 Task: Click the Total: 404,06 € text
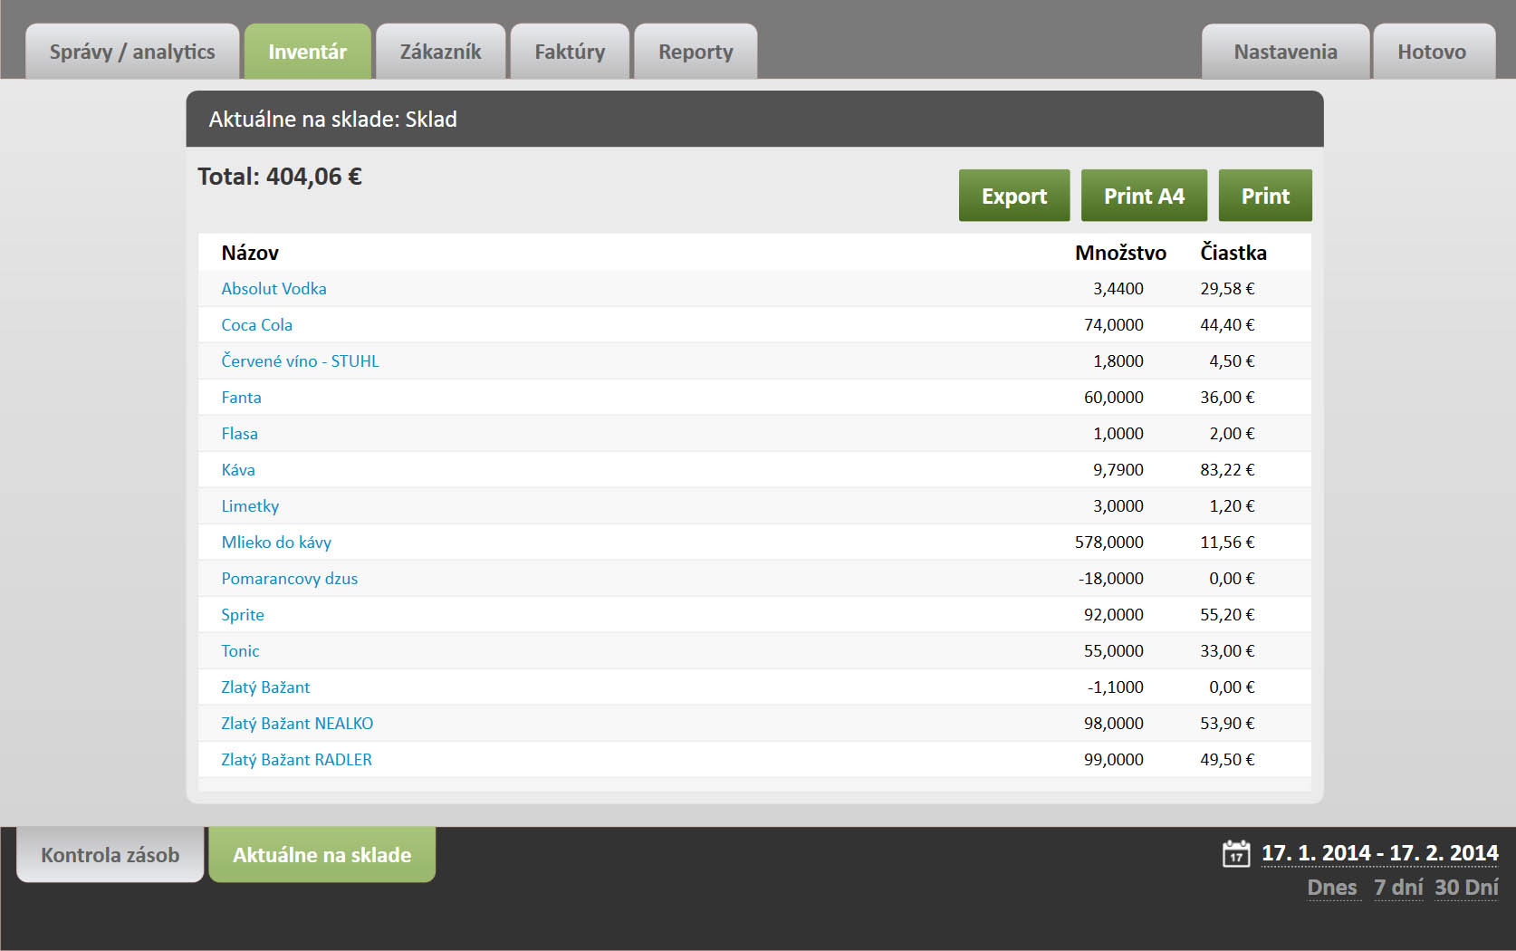click(280, 177)
